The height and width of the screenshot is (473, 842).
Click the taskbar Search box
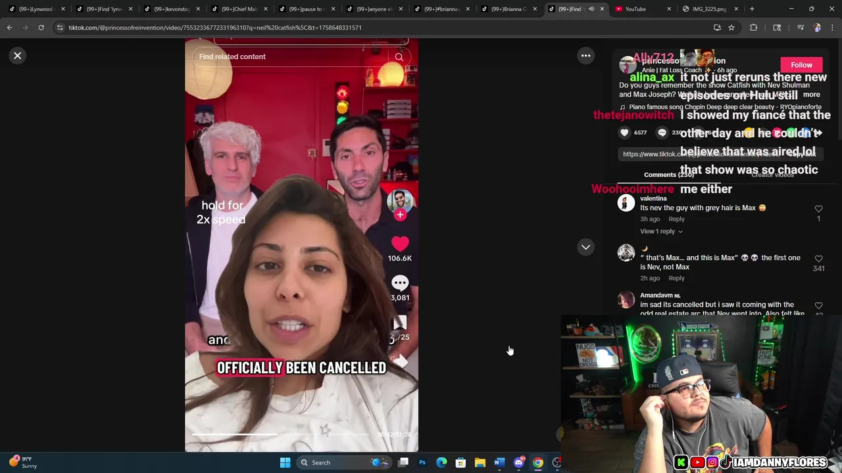(x=345, y=462)
